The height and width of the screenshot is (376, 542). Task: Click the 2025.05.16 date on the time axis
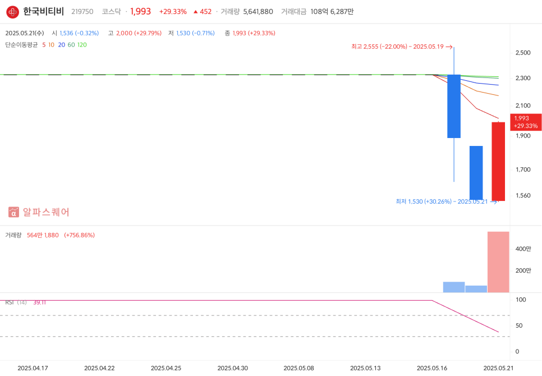(432, 368)
